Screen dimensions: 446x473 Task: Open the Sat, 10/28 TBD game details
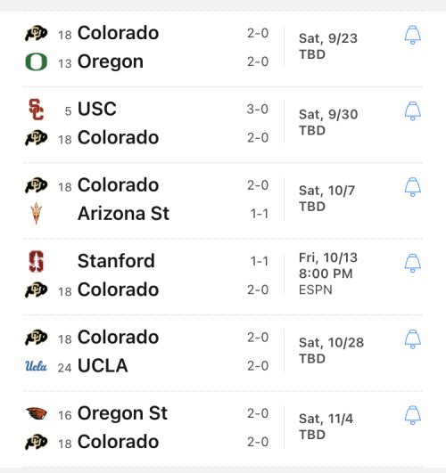331,351
